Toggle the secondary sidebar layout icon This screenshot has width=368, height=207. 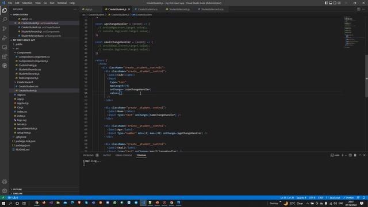335,3
